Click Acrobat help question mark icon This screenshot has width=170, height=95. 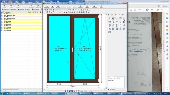tap(159, 6)
